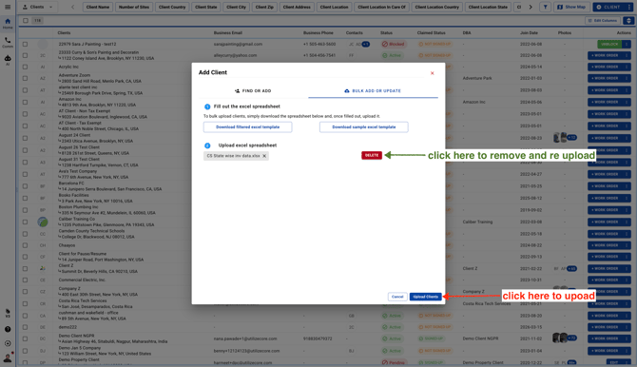Open photos thumbnail in Demo Client NGPR row
Viewport: 637px width, 367px height.
[x=560, y=338]
